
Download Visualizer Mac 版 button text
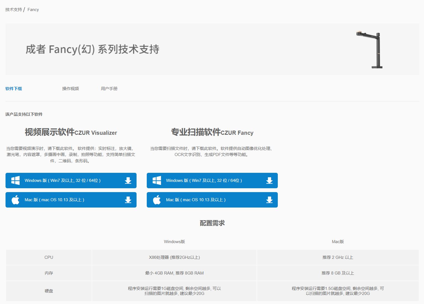point(54,200)
